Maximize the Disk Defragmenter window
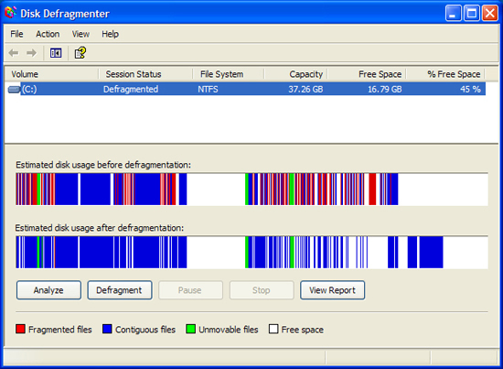503x369 pixels. (x=472, y=13)
